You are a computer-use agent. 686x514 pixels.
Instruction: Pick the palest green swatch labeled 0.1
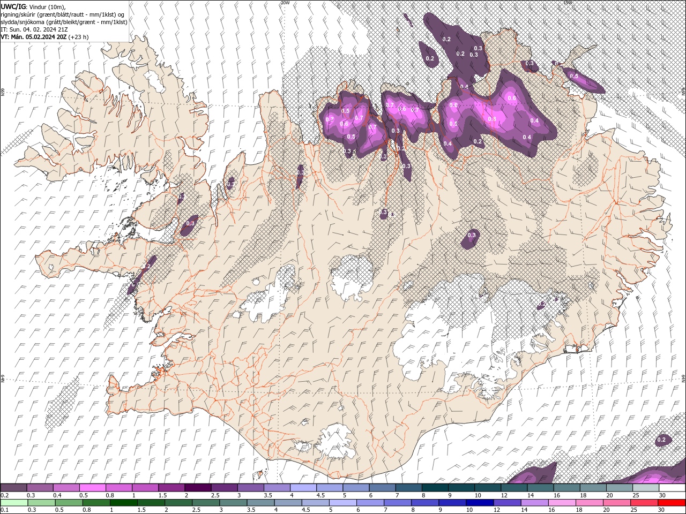(x=14, y=503)
